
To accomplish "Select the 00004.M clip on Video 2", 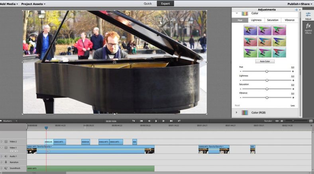I will 86,142.
